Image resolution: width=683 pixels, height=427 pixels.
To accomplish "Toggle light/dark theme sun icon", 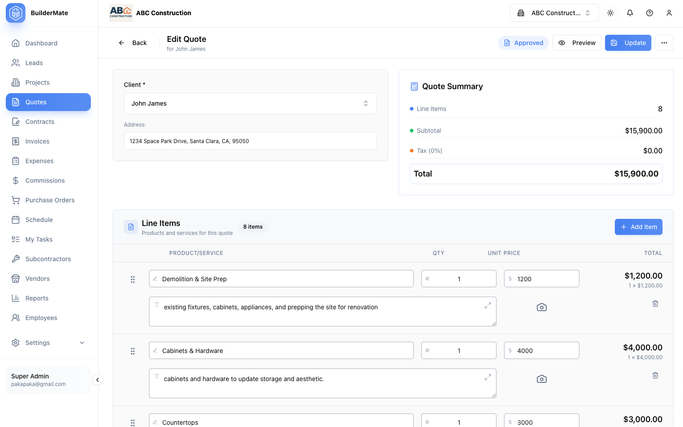I will click(610, 13).
